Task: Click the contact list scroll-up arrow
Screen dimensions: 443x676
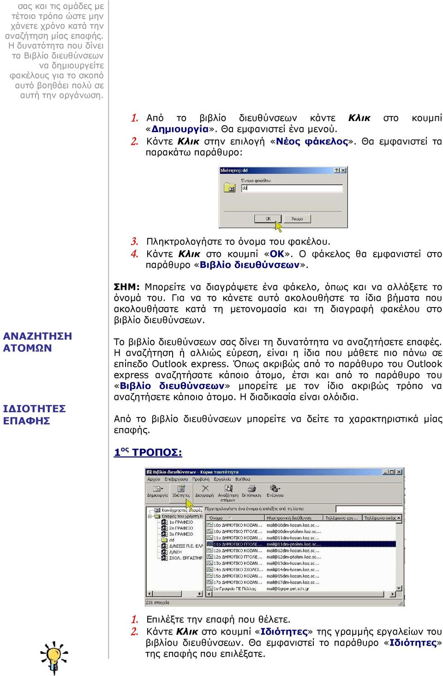Action: 400,519
